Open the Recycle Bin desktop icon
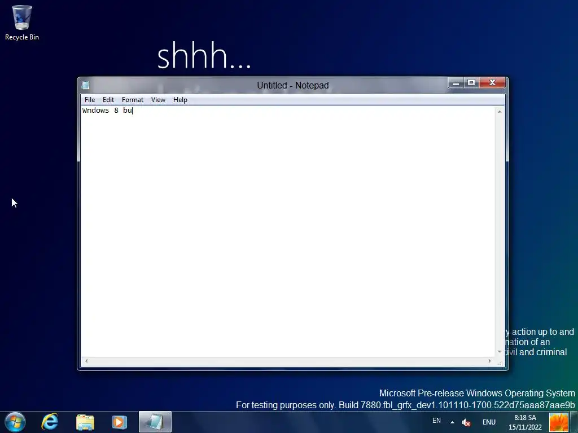This screenshot has height=433, width=578. [22, 22]
